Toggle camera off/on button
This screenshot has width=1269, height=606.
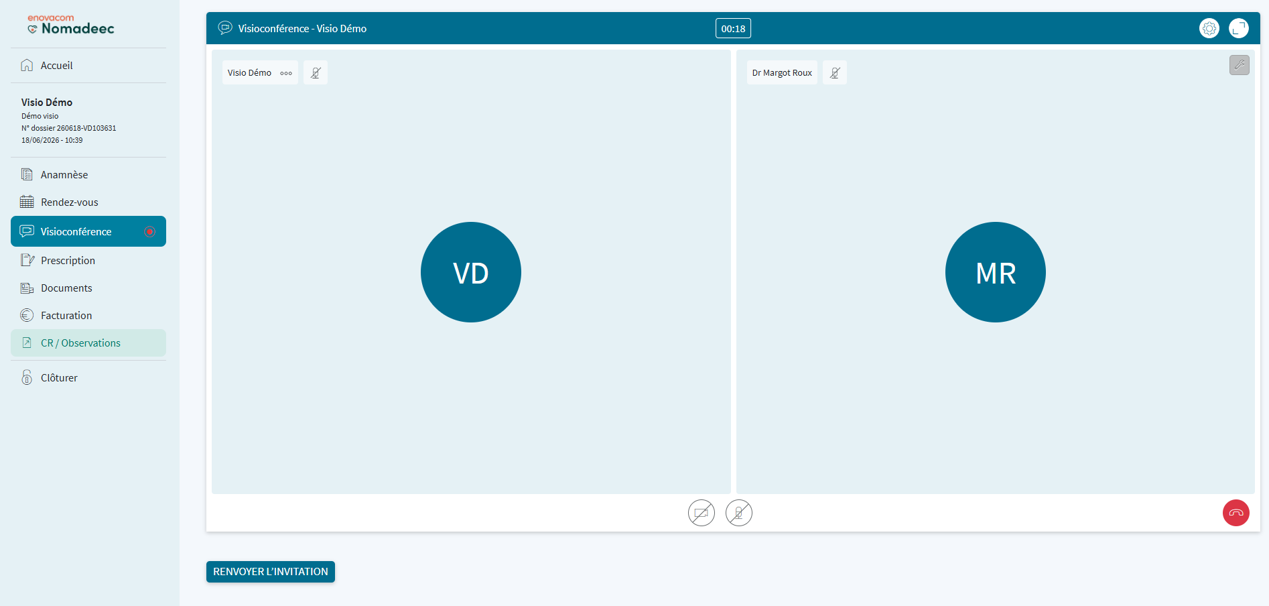(702, 513)
